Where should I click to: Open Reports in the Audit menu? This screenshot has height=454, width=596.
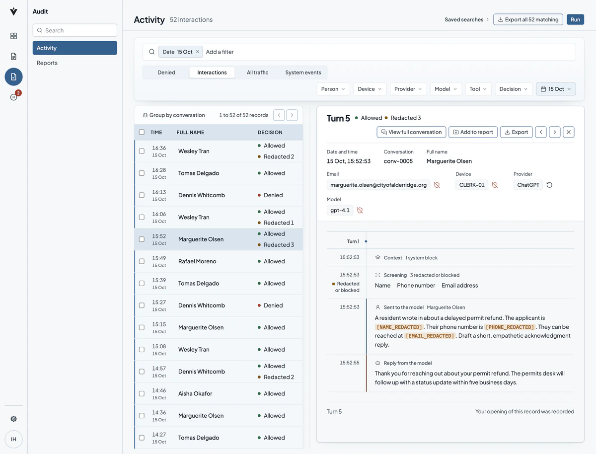75,63
